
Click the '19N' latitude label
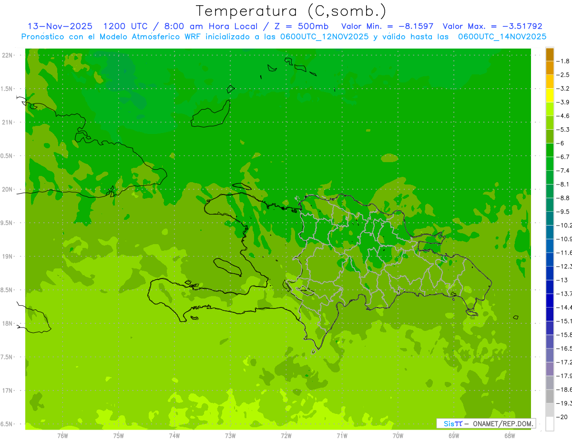click(x=7, y=256)
